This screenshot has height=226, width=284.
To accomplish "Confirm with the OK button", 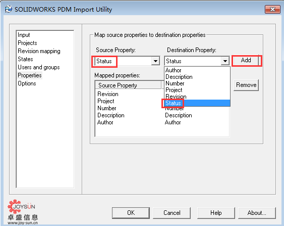I will coord(131,213).
